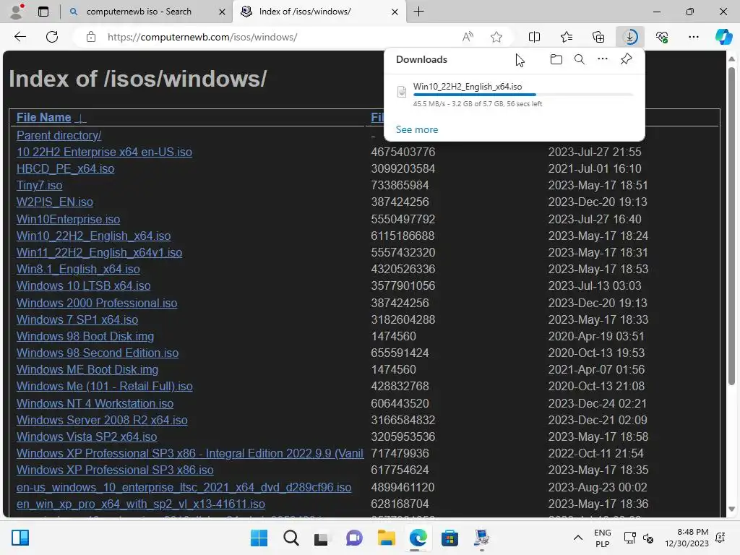Download Windows Server 2008 R2 x64.iso
Screen dimensions: 740x555
click(102, 420)
